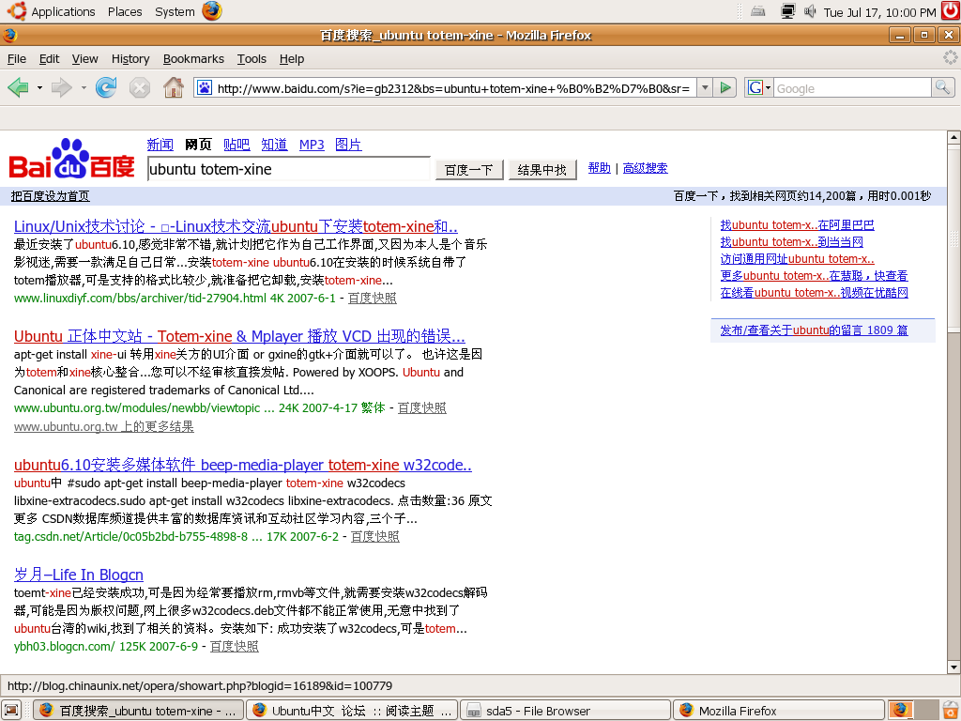The image size is (961, 721).
Task: Click the 帮助 help link
Action: (600, 168)
